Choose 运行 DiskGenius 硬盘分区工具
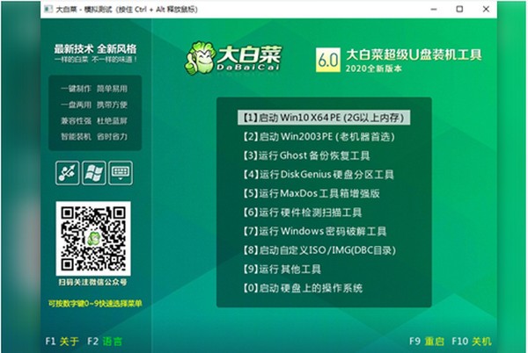Viewport: 528px width, 353px height. tap(319, 175)
